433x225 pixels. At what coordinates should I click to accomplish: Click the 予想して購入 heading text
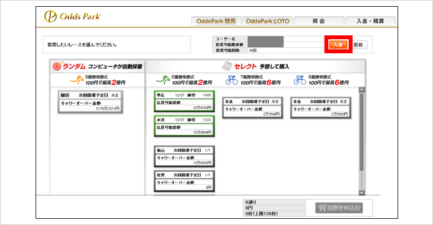coord(274,67)
